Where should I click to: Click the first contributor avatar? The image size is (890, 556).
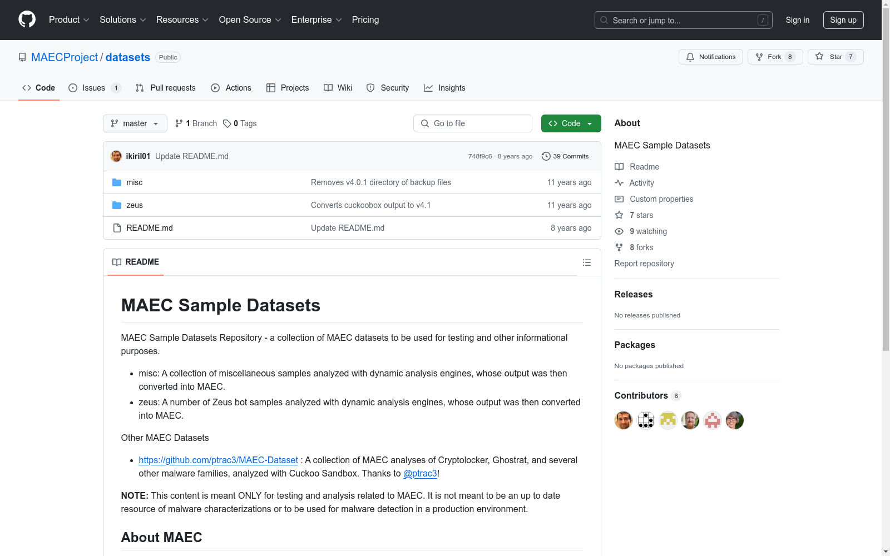click(624, 420)
